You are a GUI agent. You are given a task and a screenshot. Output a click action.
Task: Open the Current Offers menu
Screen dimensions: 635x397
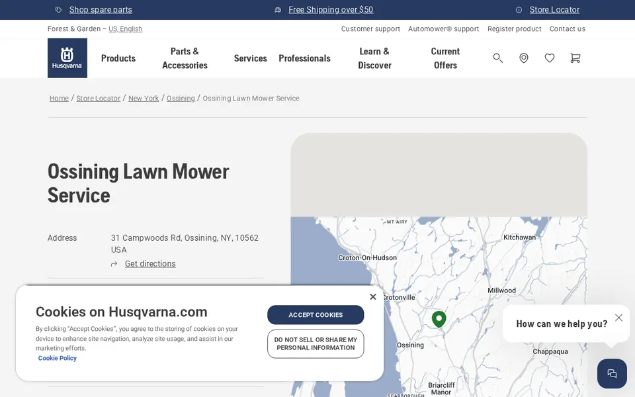tap(445, 58)
